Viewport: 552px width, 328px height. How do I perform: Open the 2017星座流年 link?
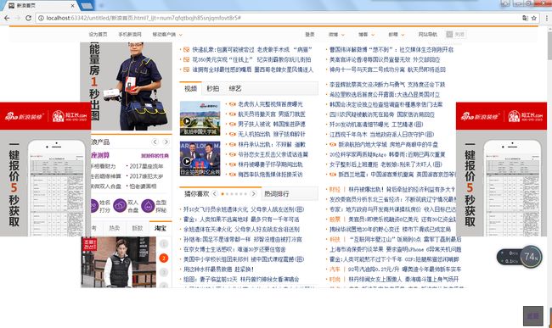point(146,166)
